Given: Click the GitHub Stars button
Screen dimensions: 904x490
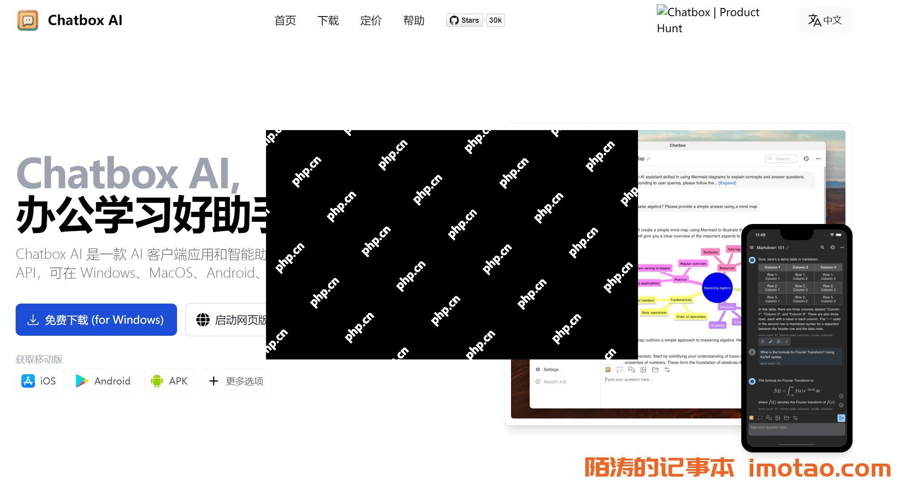Looking at the screenshot, I should pyautogui.click(x=465, y=20).
